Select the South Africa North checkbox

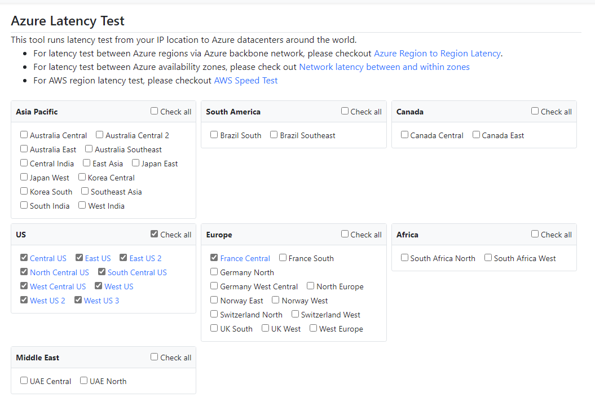[x=404, y=258]
